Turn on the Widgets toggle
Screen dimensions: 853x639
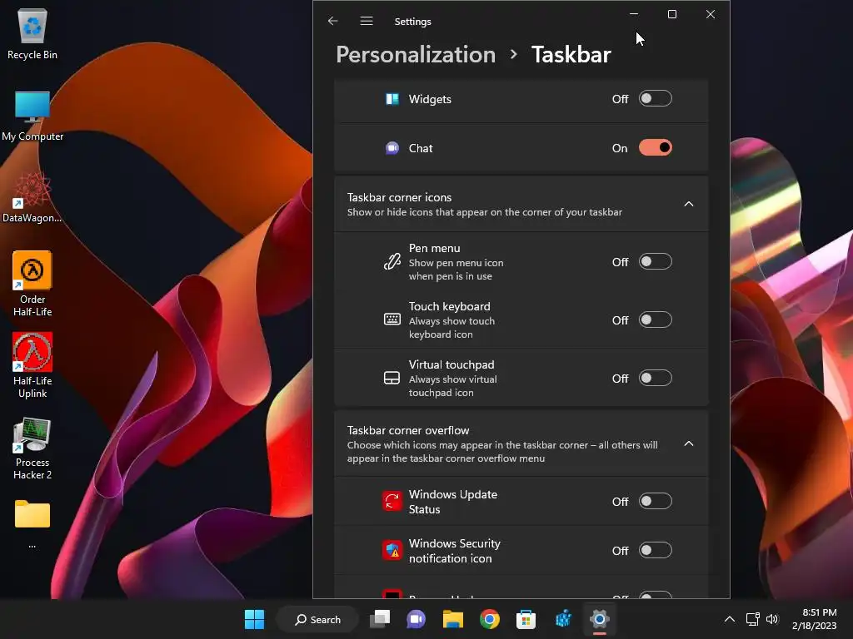656,99
